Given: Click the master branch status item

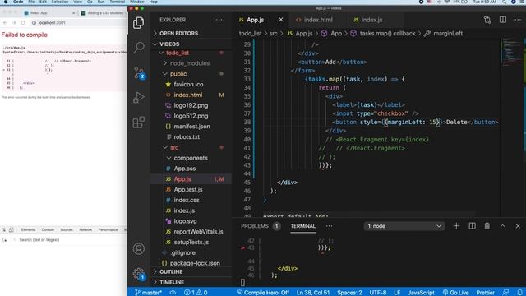Looking at the screenshot, I should [148, 293].
